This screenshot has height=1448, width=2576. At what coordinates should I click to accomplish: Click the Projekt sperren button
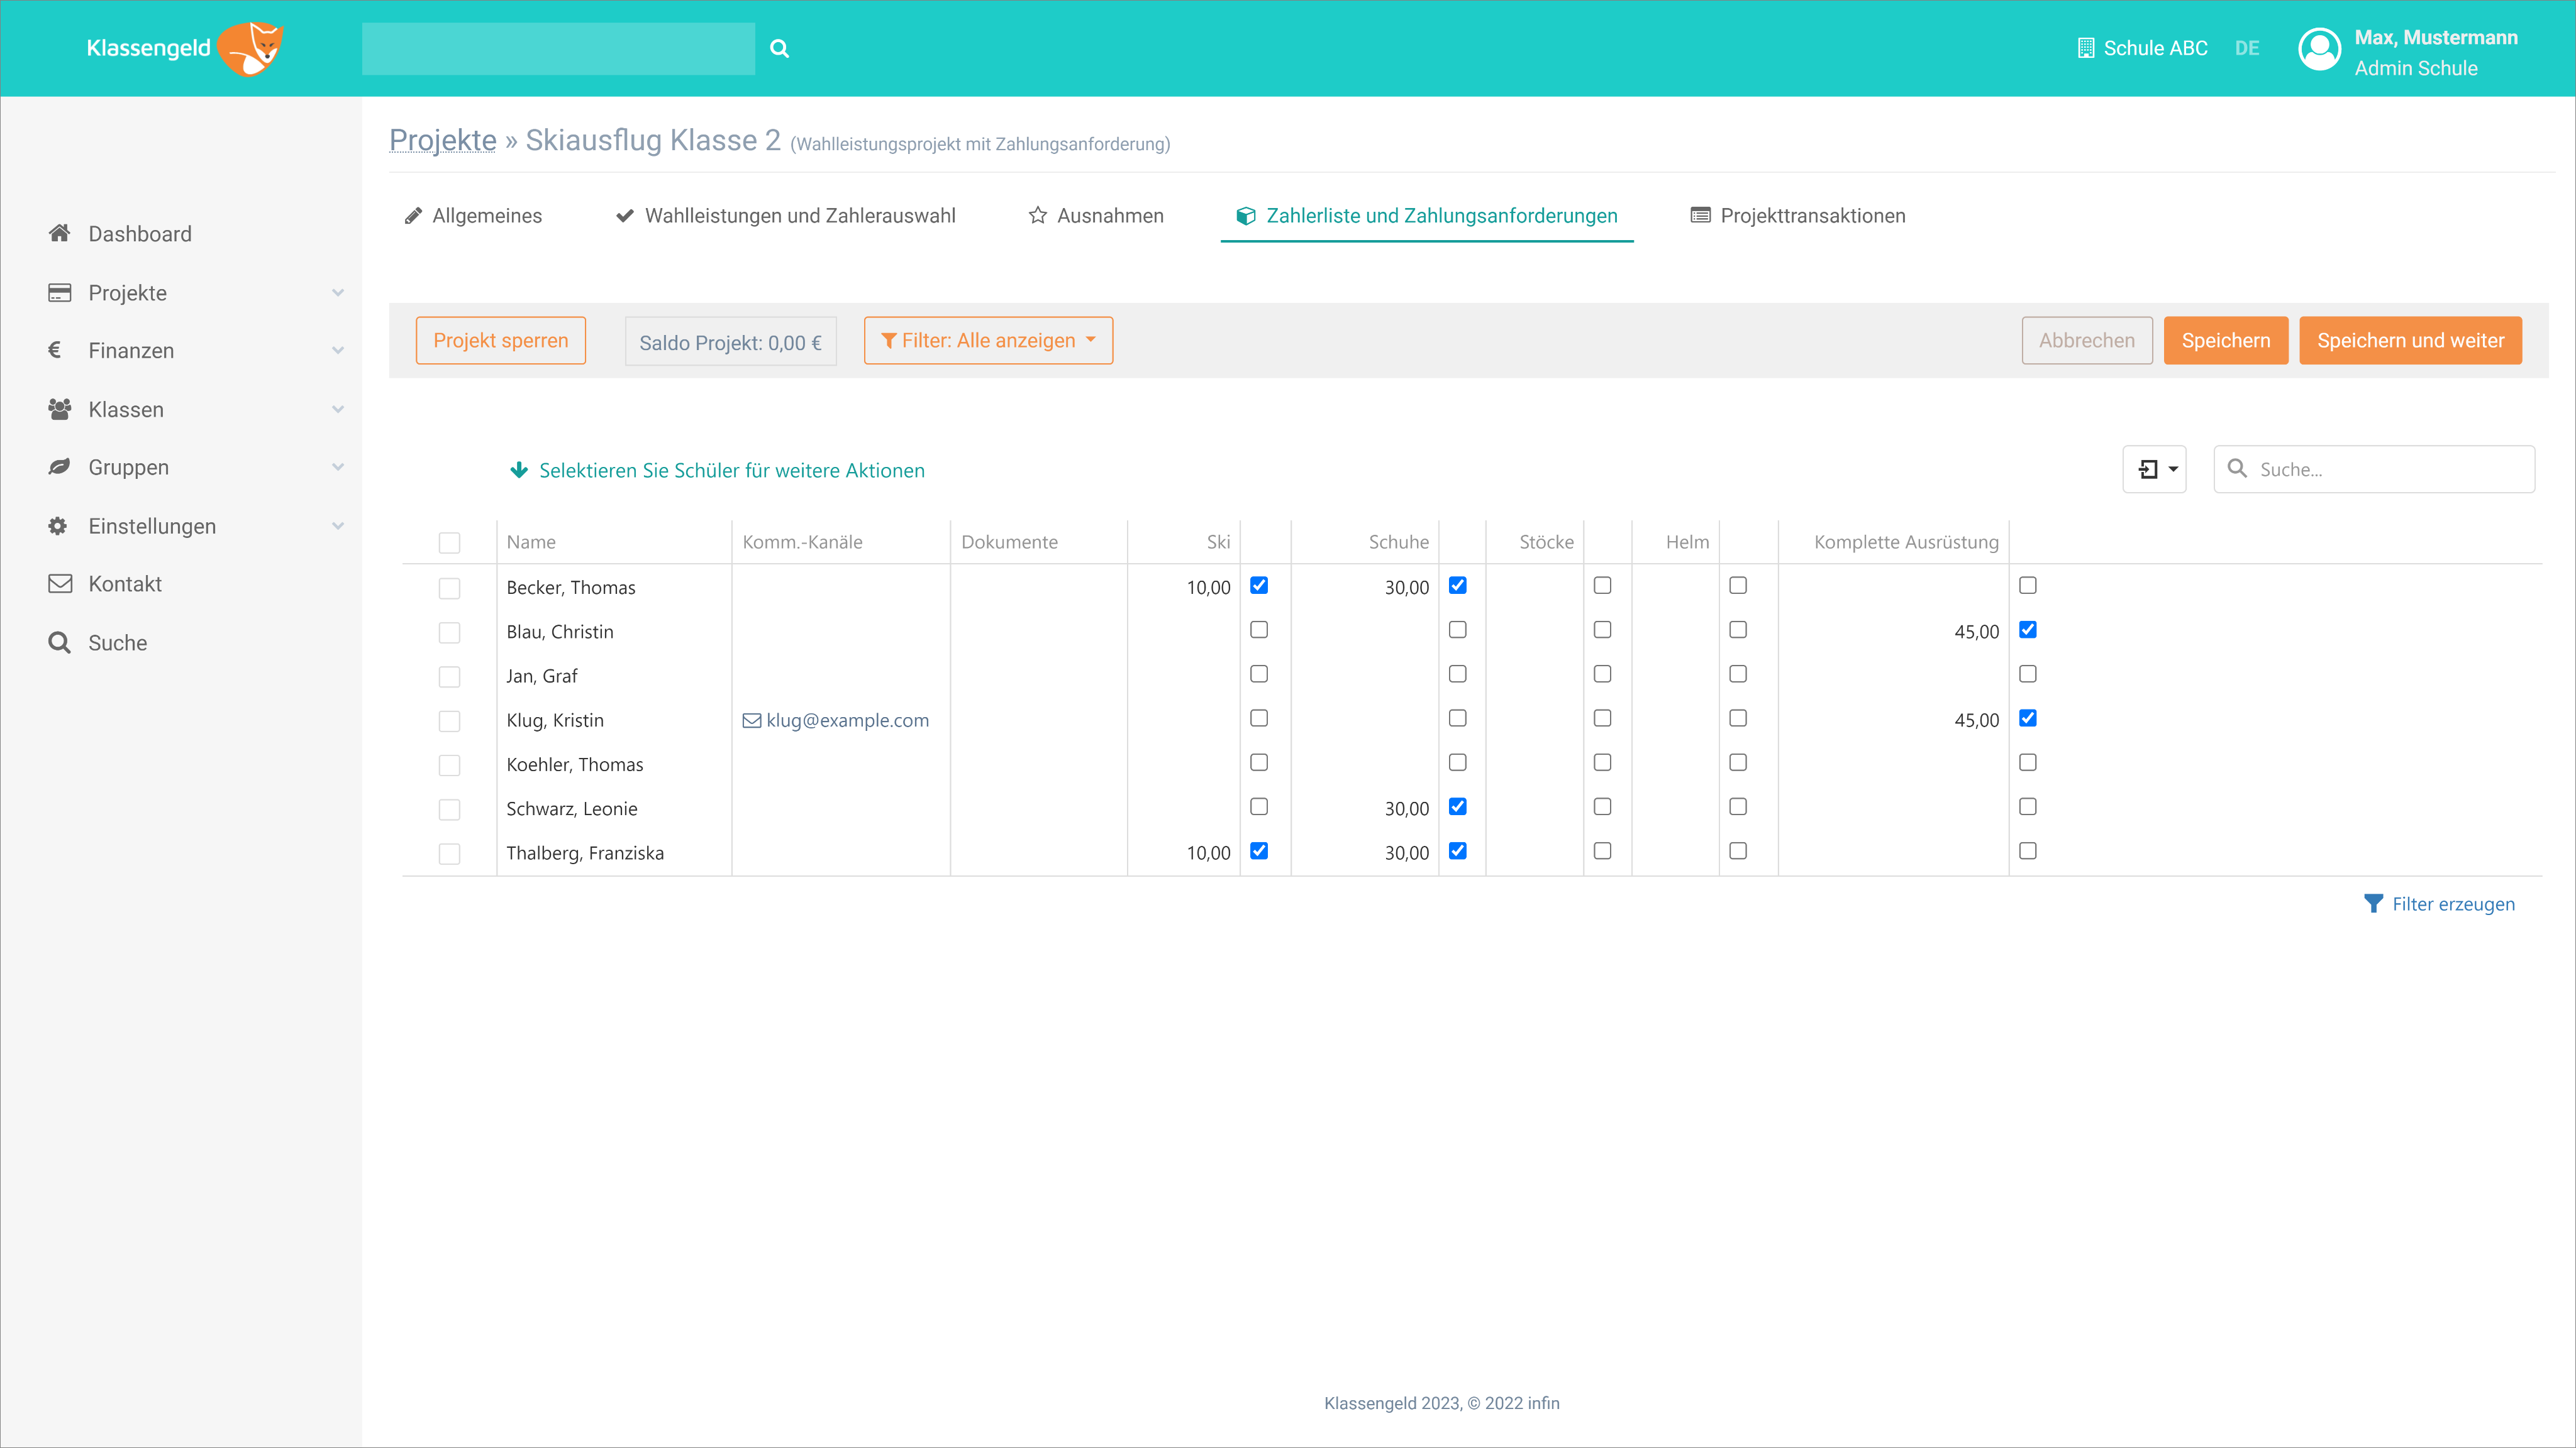pyautogui.click(x=500, y=341)
